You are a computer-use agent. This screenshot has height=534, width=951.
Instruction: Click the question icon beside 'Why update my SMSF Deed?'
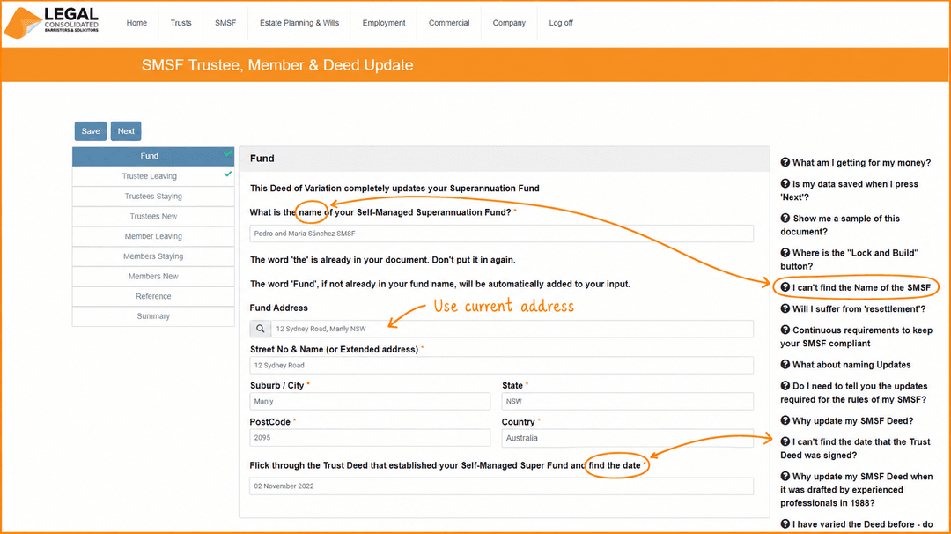tap(785, 420)
